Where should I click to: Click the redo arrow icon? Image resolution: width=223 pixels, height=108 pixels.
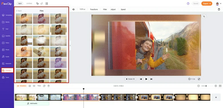[42, 3]
